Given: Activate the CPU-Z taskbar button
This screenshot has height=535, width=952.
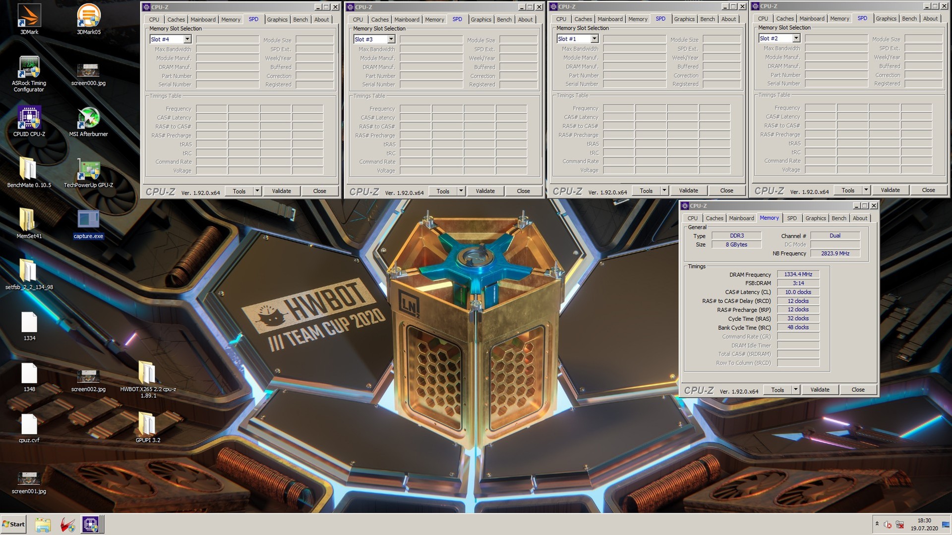Looking at the screenshot, I should [92, 525].
